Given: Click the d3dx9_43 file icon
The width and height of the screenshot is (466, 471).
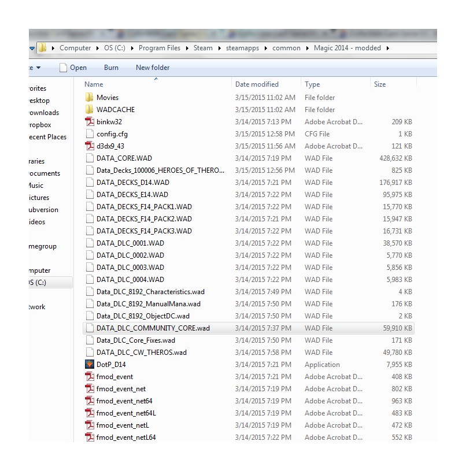Looking at the screenshot, I should coord(89,146).
